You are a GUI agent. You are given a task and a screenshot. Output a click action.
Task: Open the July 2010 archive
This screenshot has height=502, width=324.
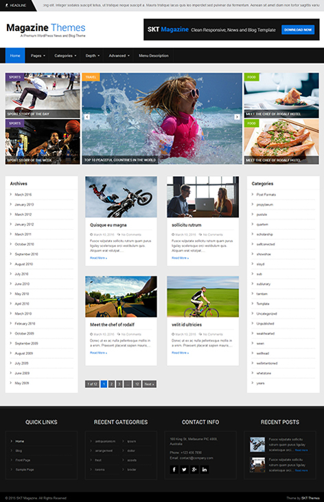coord(21,274)
